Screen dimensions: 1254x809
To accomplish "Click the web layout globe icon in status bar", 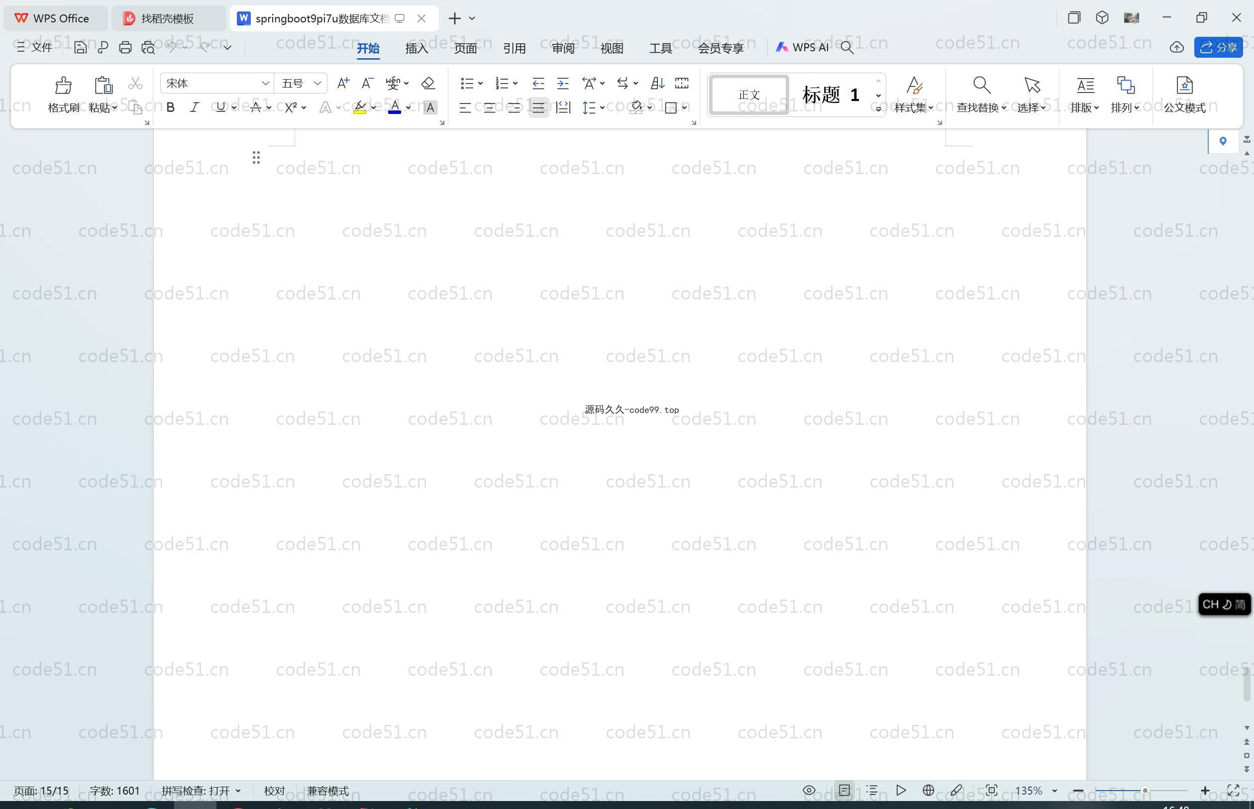I will coord(928,790).
